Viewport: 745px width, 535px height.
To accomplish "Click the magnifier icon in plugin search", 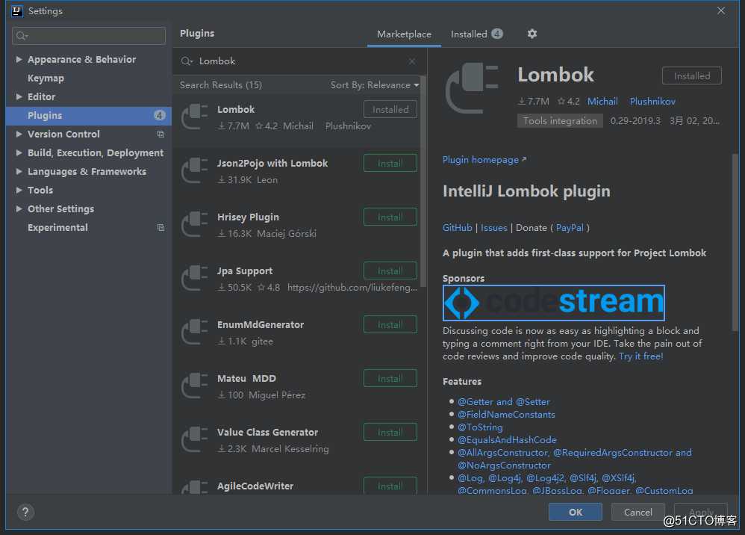I will click(187, 61).
